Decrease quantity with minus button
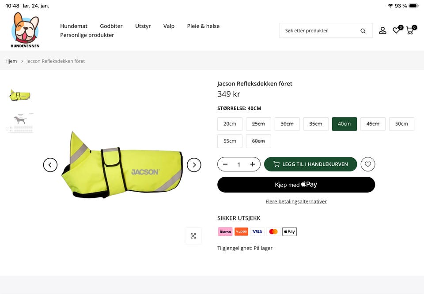The image size is (424, 294). click(x=225, y=164)
